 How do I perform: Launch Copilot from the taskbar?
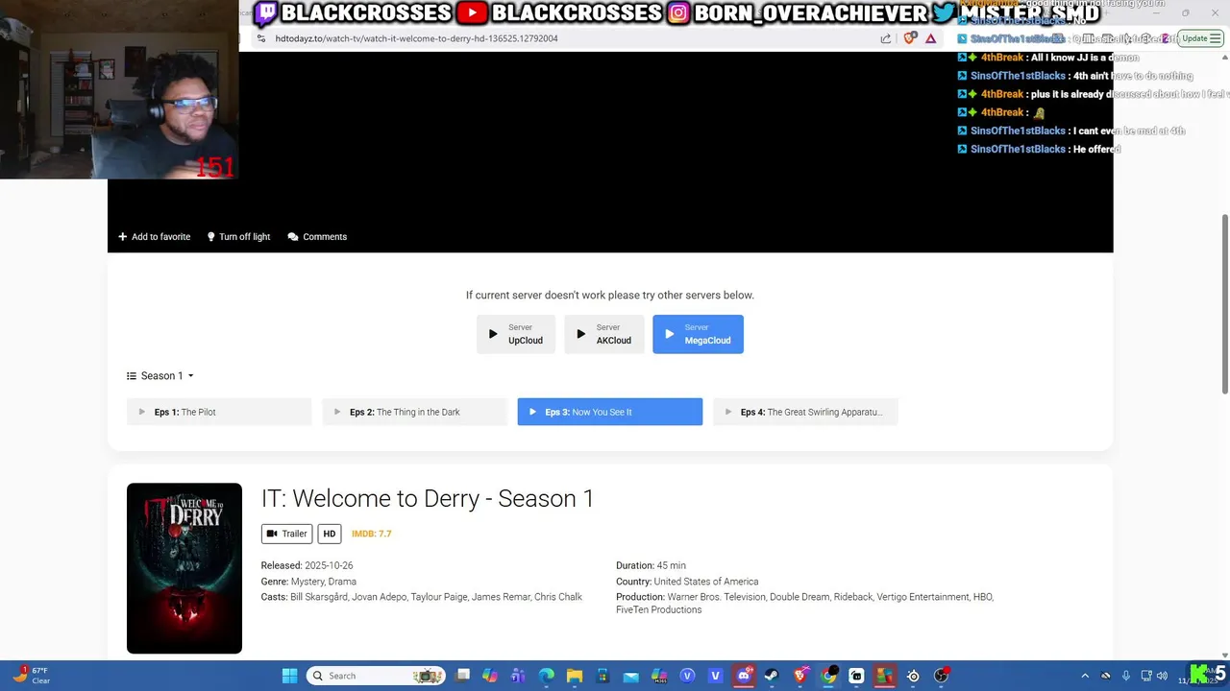(x=490, y=676)
